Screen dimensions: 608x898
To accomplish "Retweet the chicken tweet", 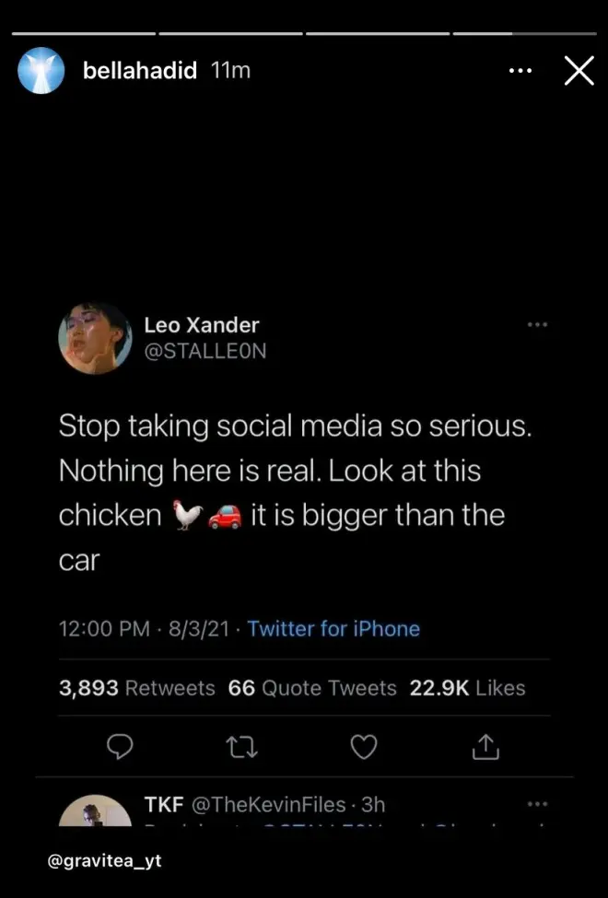I will [241, 747].
